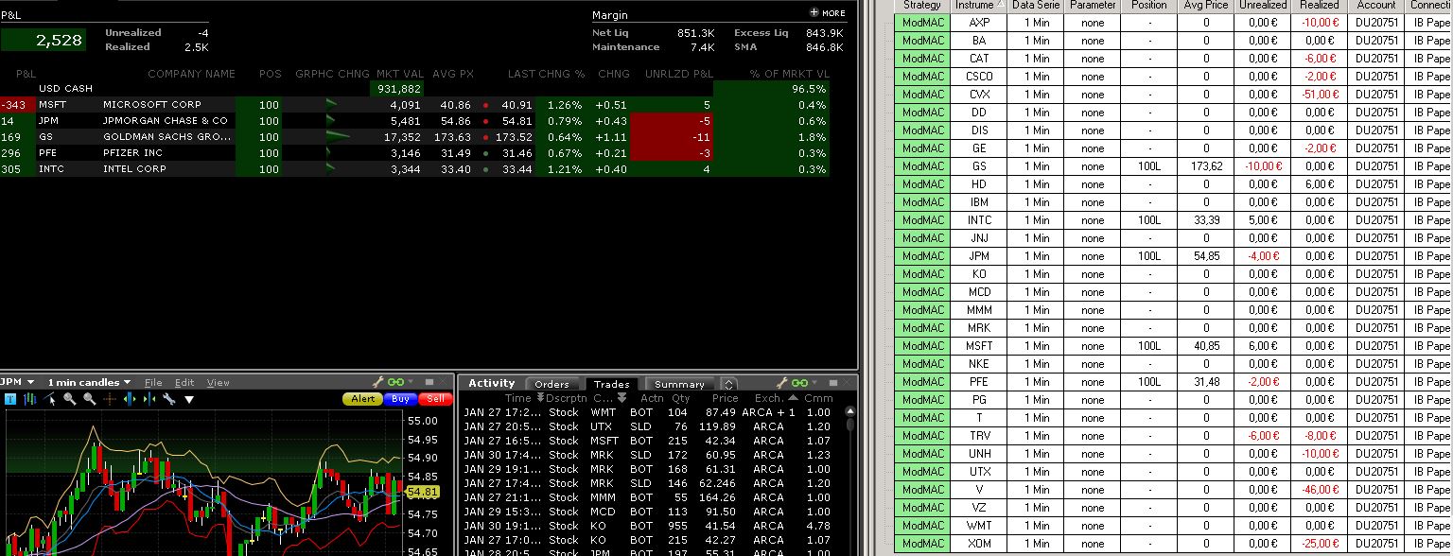Click the double-arrow sort icon beside Time column
1453x556 pixels.
pos(540,398)
